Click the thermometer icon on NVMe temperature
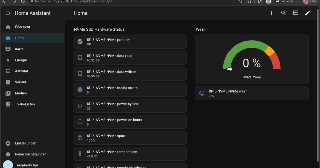 click(80, 154)
